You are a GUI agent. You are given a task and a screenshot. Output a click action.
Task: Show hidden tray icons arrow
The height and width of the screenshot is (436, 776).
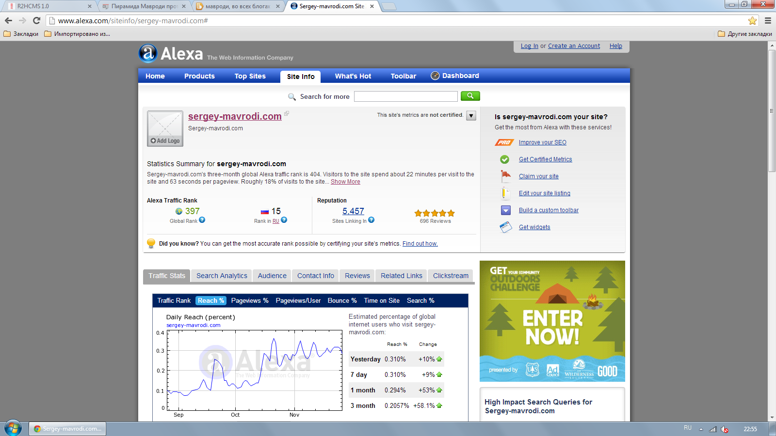click(701, 429)
